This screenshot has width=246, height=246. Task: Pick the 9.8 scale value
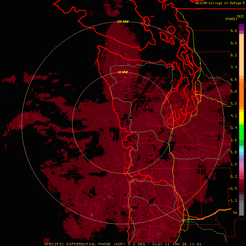click(x=234, y=31)
